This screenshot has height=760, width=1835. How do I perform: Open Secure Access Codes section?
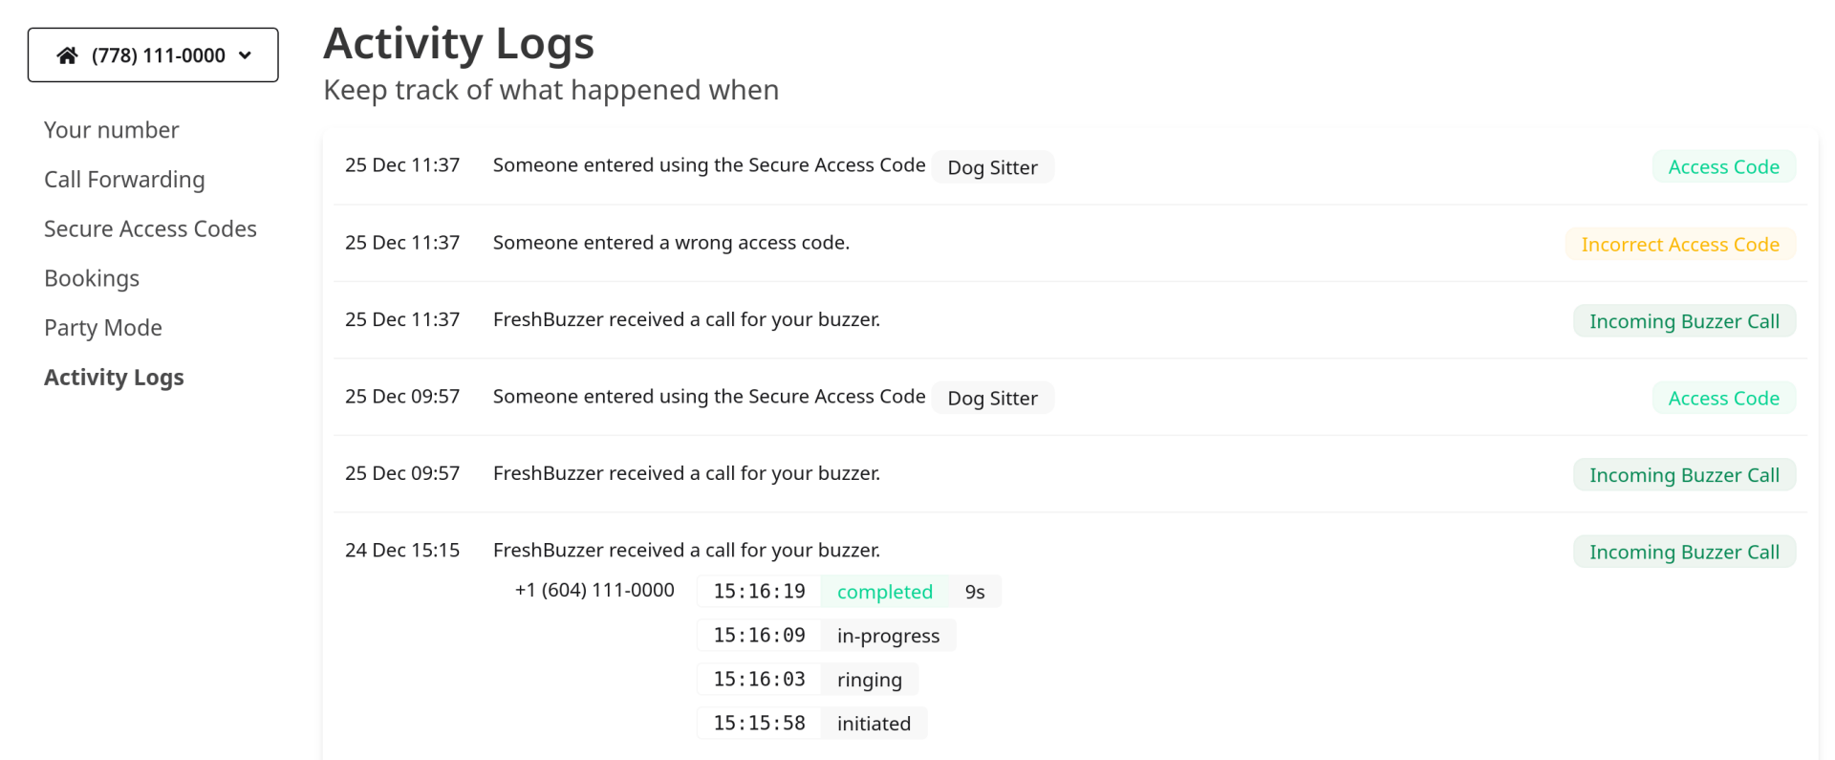click(150, 229)
